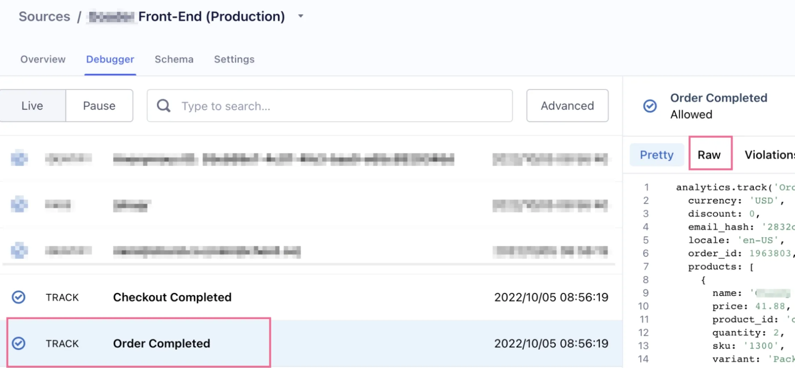Click the currency: 'USD' code line

[736, 201]
